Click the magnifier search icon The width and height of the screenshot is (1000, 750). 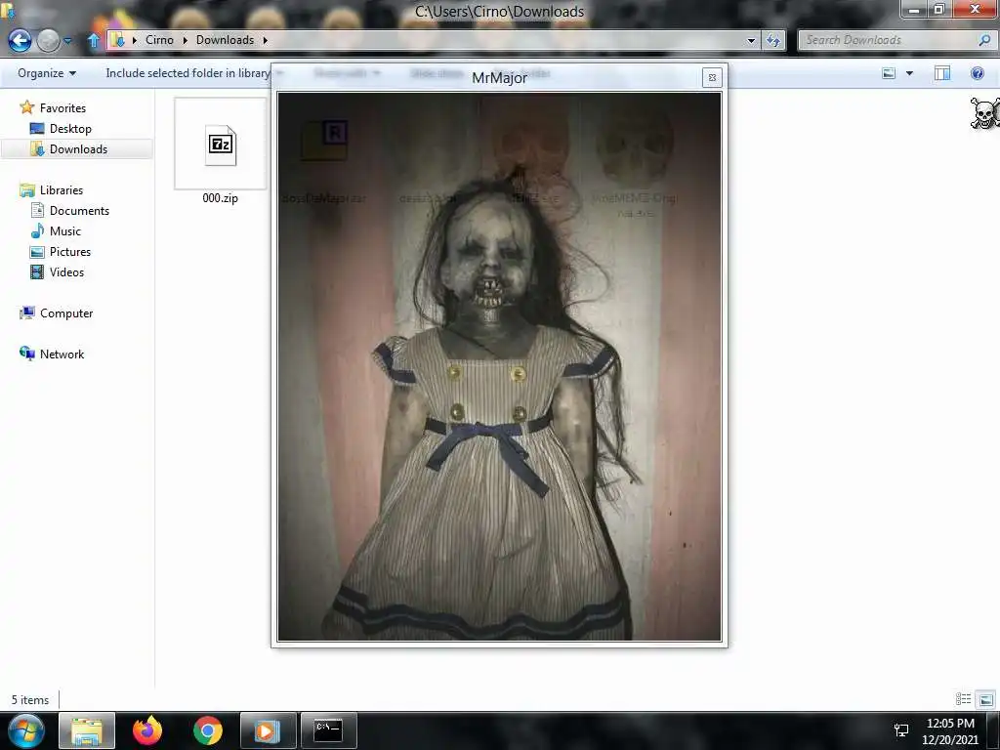click(984, 40)
